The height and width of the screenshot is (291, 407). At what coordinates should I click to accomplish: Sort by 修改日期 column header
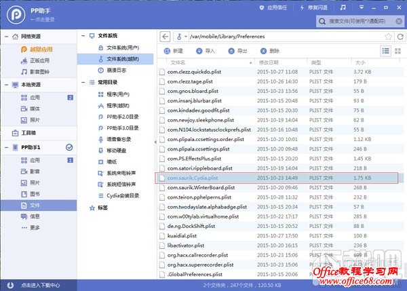tap(269, 62)
